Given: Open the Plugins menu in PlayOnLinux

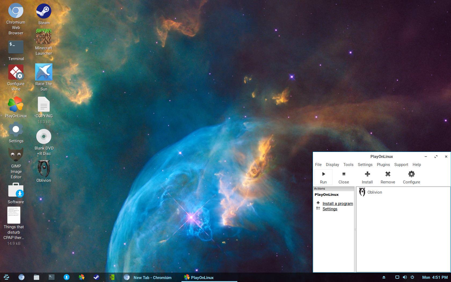Looking at the screenshot, I should (383, 165).
